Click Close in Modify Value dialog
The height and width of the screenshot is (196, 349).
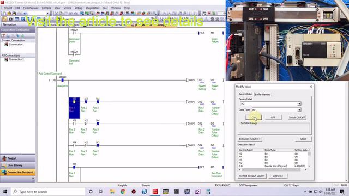(x=303, y=139)
